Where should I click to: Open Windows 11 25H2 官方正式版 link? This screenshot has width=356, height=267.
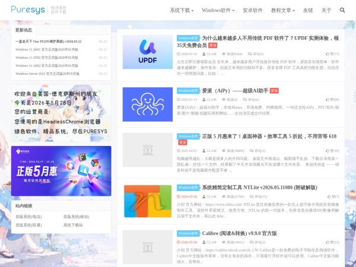[x=47, y=58]
